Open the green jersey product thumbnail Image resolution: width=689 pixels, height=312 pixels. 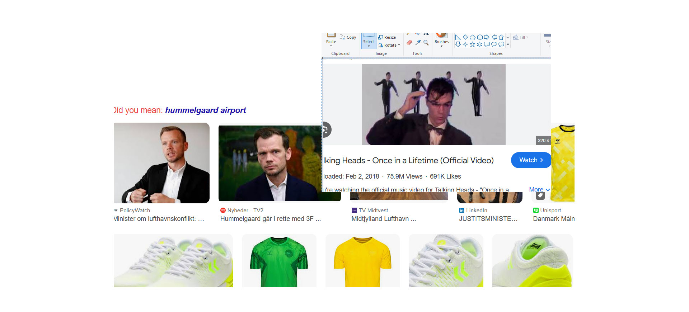(279, 261)
